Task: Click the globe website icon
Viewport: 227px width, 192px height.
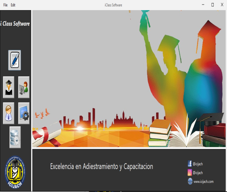Action: click(x=190, y=181)
